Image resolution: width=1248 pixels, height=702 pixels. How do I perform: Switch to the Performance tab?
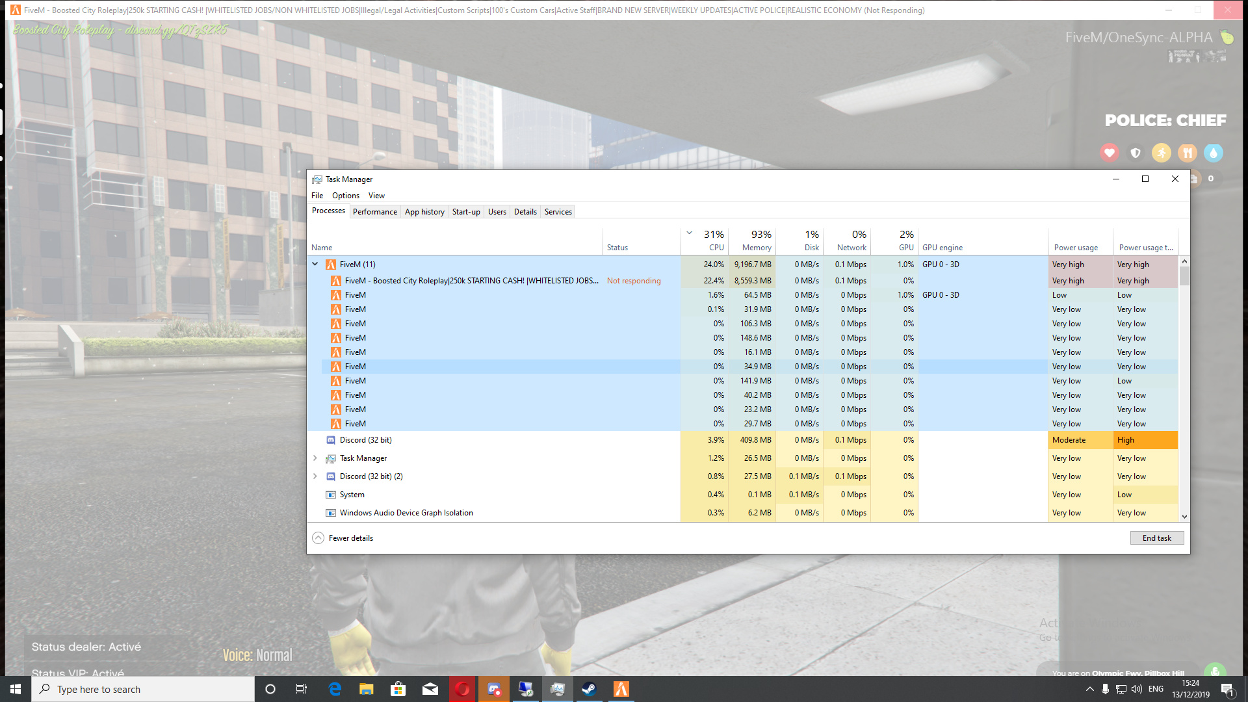tap(375, 211)
